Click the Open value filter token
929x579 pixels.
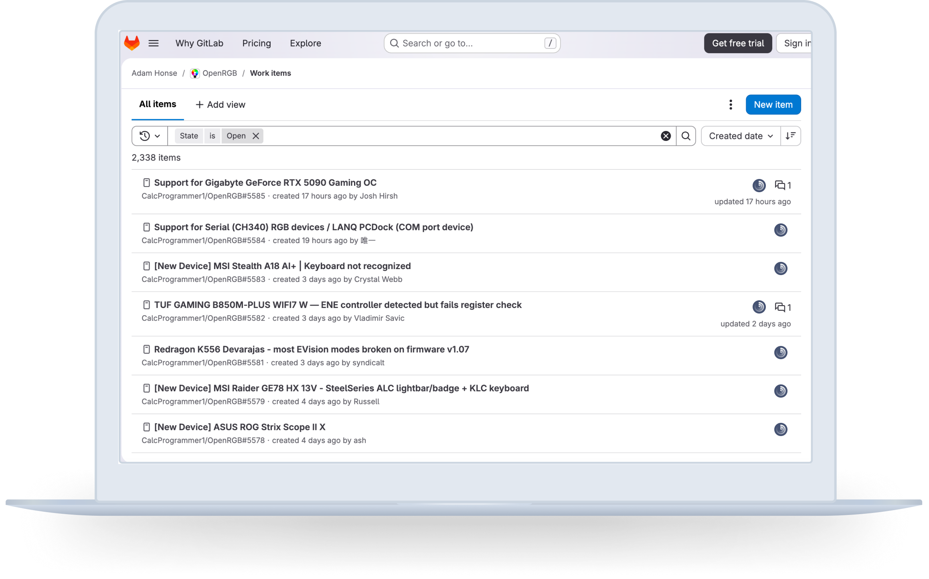[x=236, y=136]
